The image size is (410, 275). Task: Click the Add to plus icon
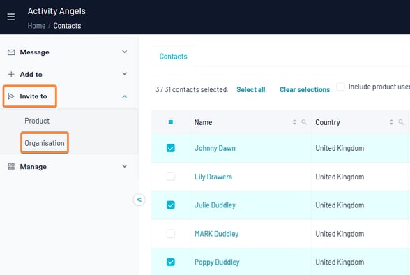(x=11, y=74)
